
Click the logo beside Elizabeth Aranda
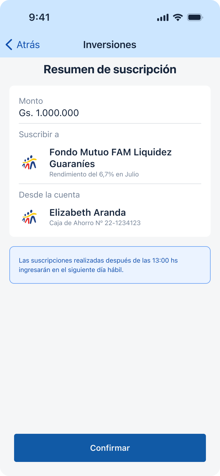click(29, 217)
